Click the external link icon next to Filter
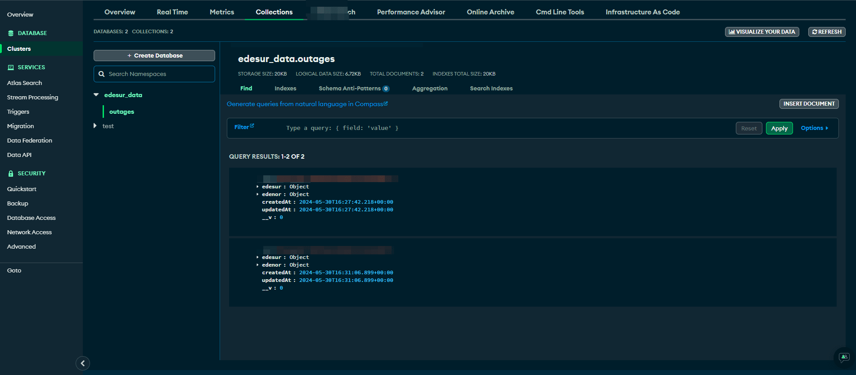Screen dimensions: 856x375 click(252, 126)
